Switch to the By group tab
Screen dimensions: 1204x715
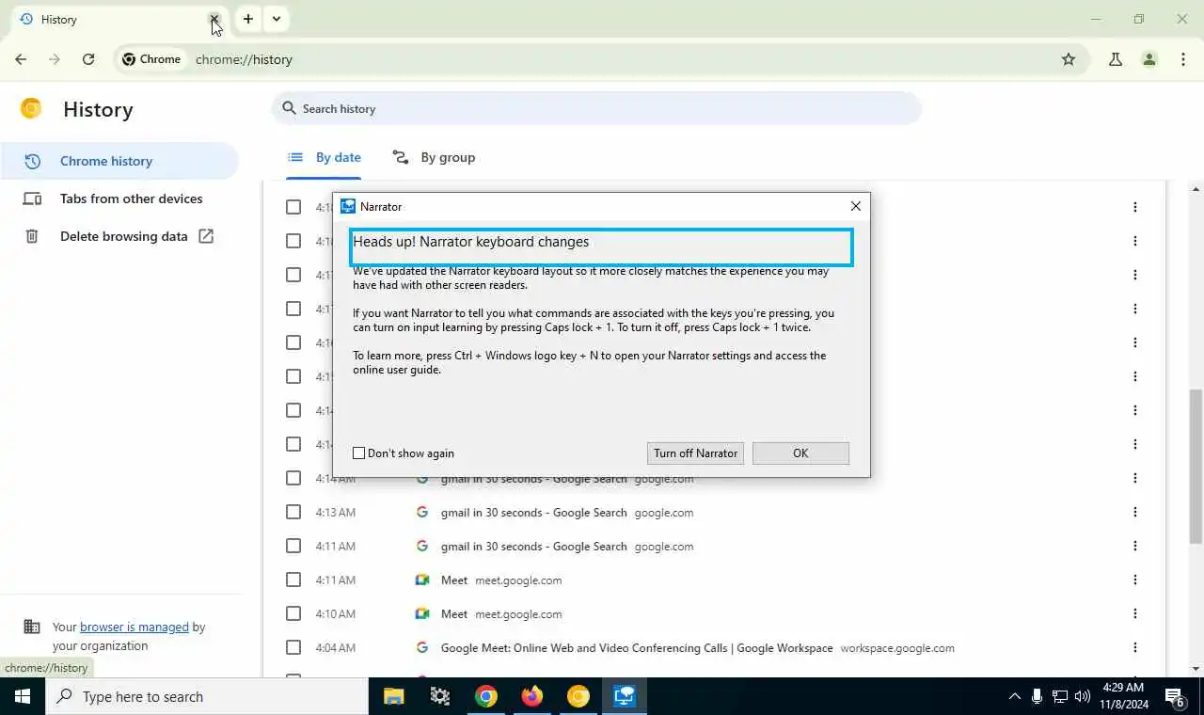[x=434, y=157]
